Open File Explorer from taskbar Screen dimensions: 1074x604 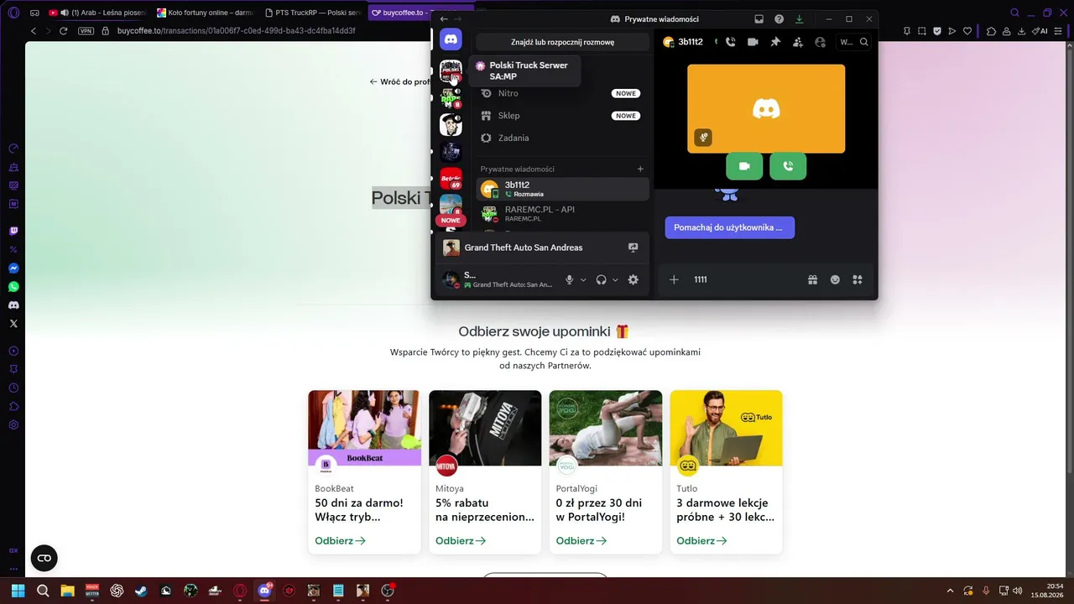(x=67, y=591)
